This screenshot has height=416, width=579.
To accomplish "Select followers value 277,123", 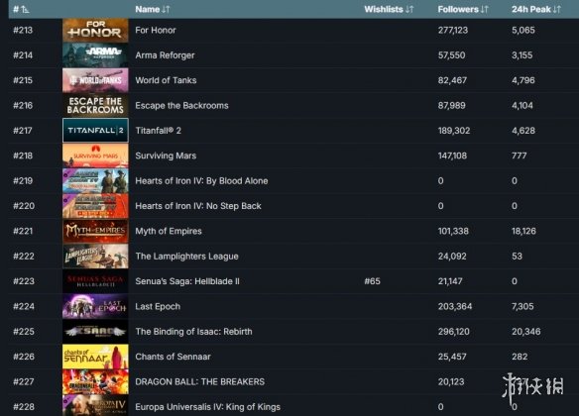I will pyautogui.click(x=453, y=31).
